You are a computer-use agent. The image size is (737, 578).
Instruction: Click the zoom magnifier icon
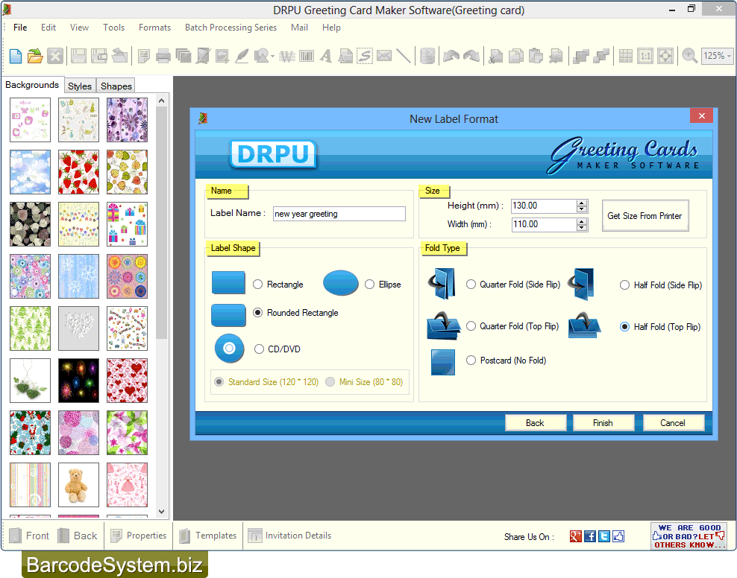pyautogui.click(x=689, y=57)
